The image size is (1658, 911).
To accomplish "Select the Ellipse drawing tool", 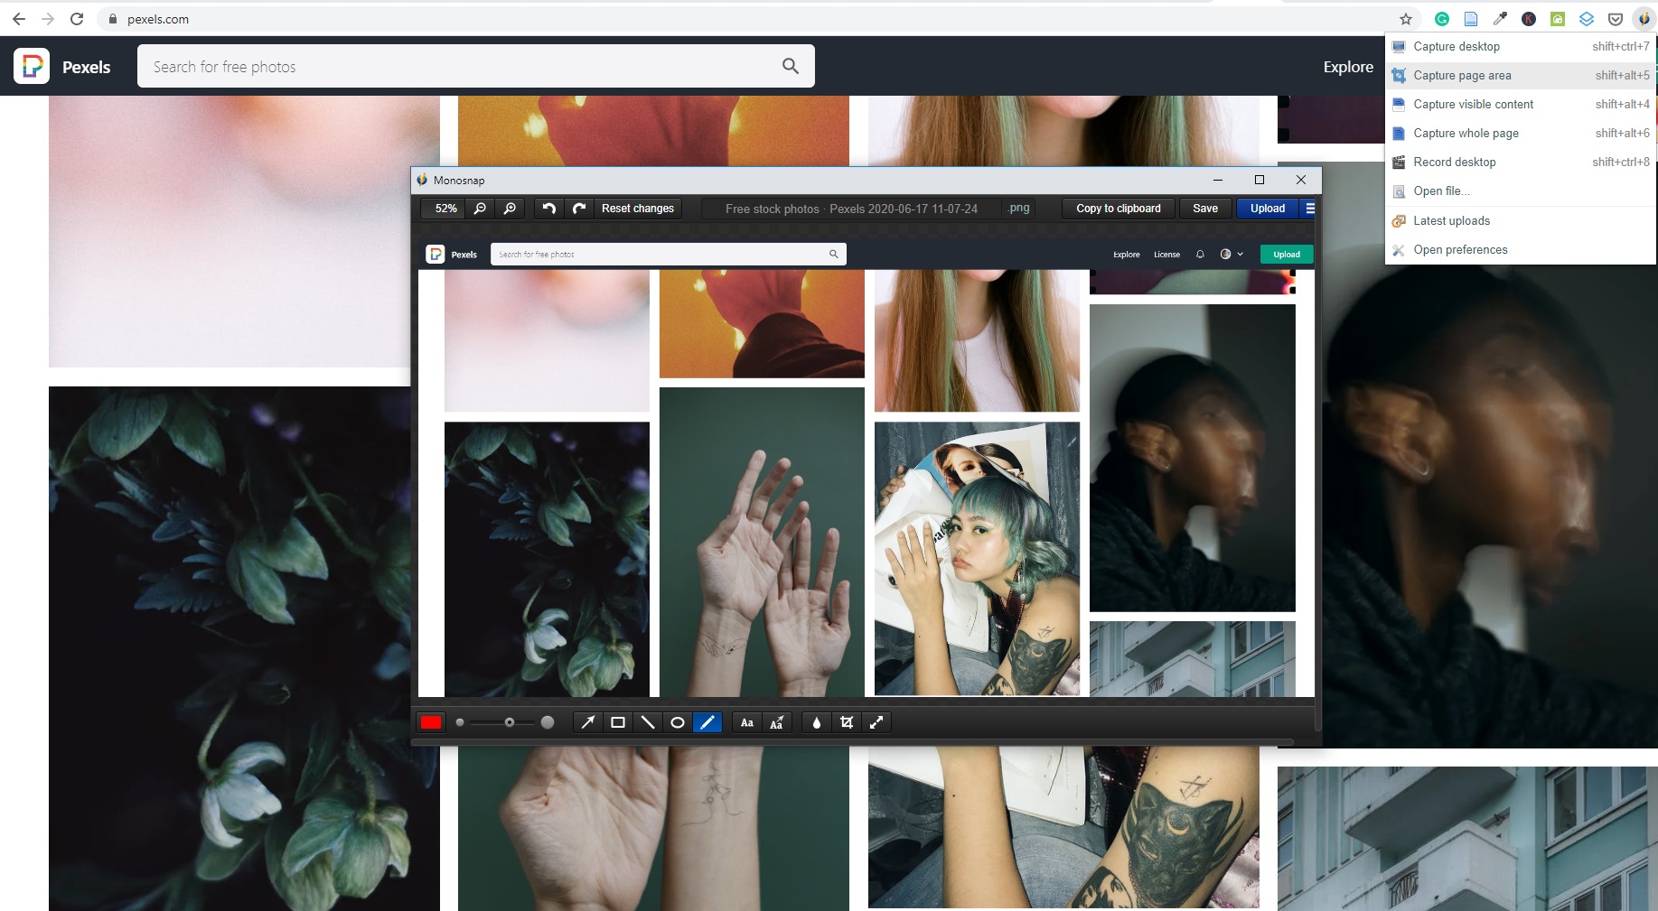I will [x=678, y=722].
